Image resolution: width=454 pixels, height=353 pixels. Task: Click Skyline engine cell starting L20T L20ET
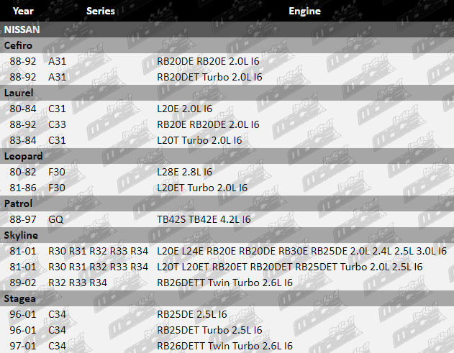(x=290, y=267)
